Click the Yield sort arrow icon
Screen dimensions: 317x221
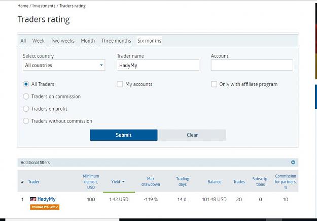tap(123, 182)
